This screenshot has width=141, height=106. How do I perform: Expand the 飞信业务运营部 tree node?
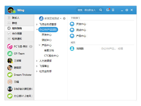coord(37,24)
